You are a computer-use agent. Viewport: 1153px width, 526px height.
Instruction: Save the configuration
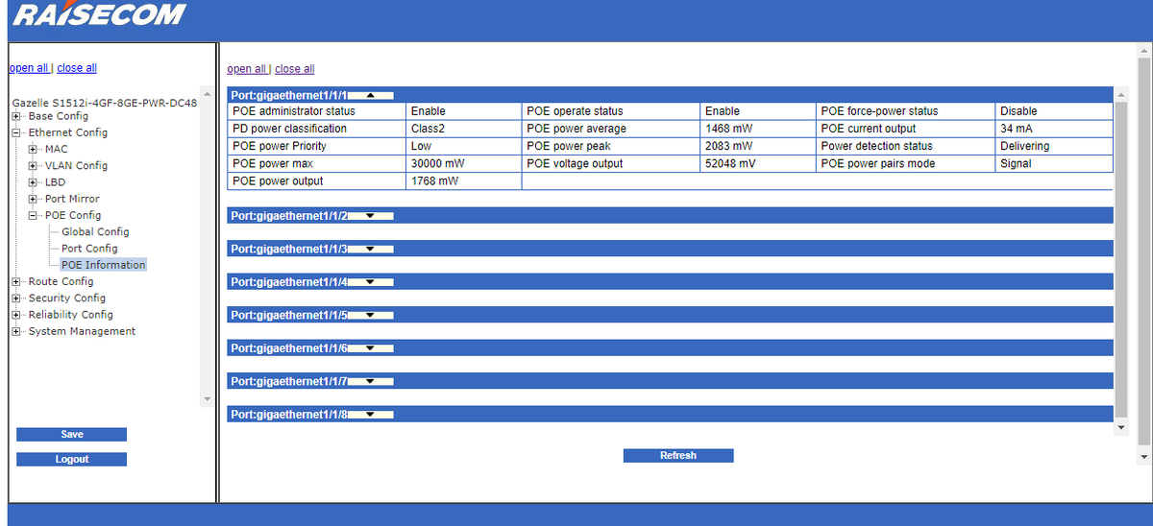71,435
